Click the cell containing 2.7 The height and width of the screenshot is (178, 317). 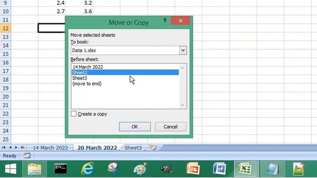pyautogui.click(x=52, y=11)
